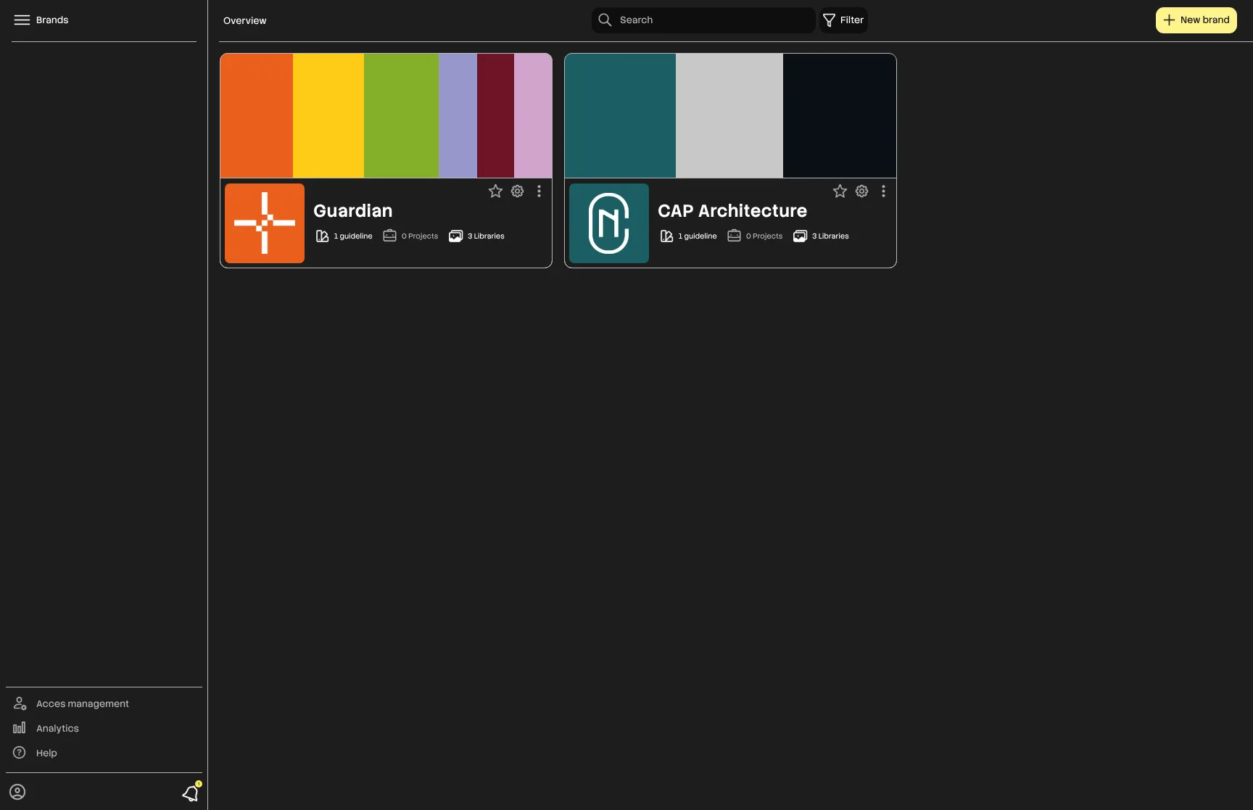Open the CAP Architecture brand title

coord(732,211)
